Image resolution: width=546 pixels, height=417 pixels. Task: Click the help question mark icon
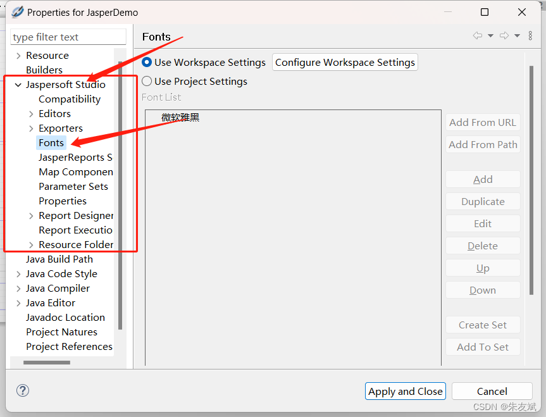[23, 390]
